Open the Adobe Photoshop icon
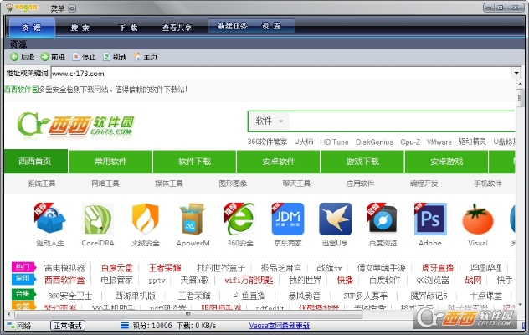This screenshot has height=335, width=529. point(430,220)
